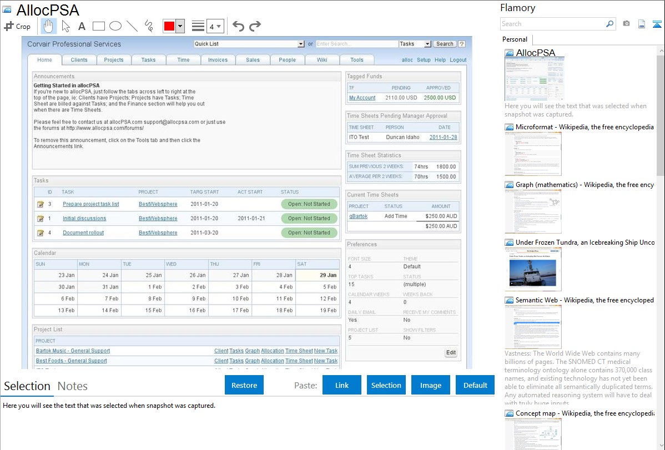Open the Prepare project task list link

pos(91,204)
